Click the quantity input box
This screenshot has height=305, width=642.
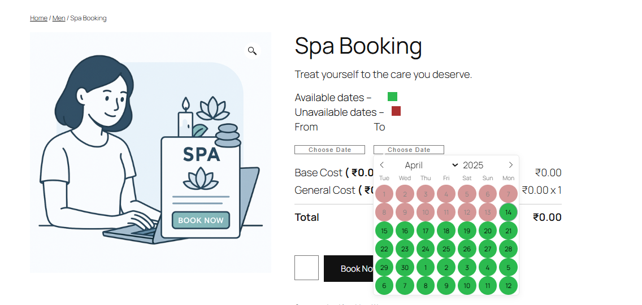click(306, 268)
